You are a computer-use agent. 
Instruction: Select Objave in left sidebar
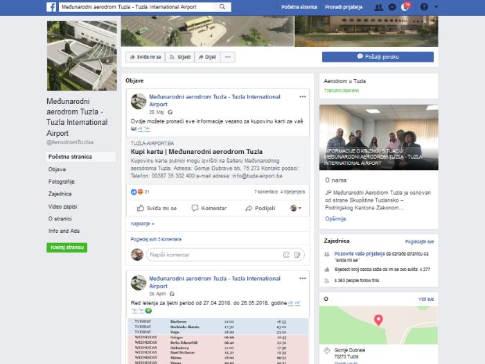pos(57,169)
